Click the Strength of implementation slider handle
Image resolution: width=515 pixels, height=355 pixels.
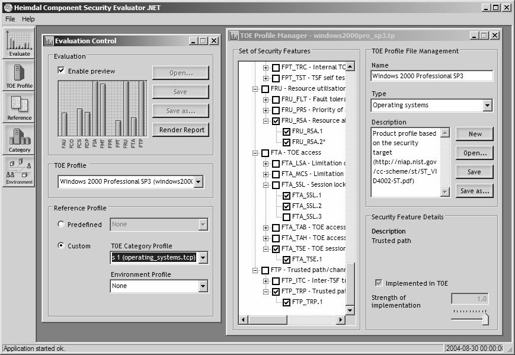(x=485, y=319)
